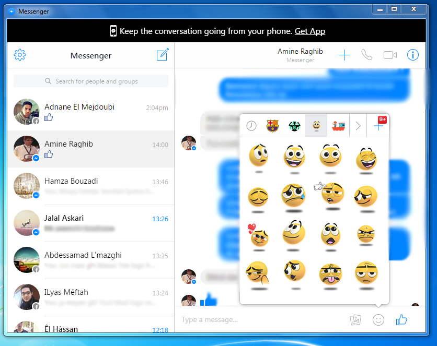Open chat with Êl Hàssan
The height and width of the screenshot is (346, 437).
pyautogui.click(x=91, y=324)
